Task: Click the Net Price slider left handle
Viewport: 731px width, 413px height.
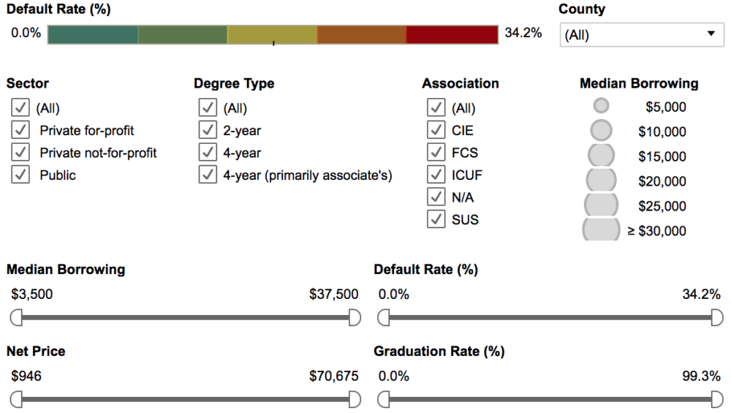Action: [17, 399]
